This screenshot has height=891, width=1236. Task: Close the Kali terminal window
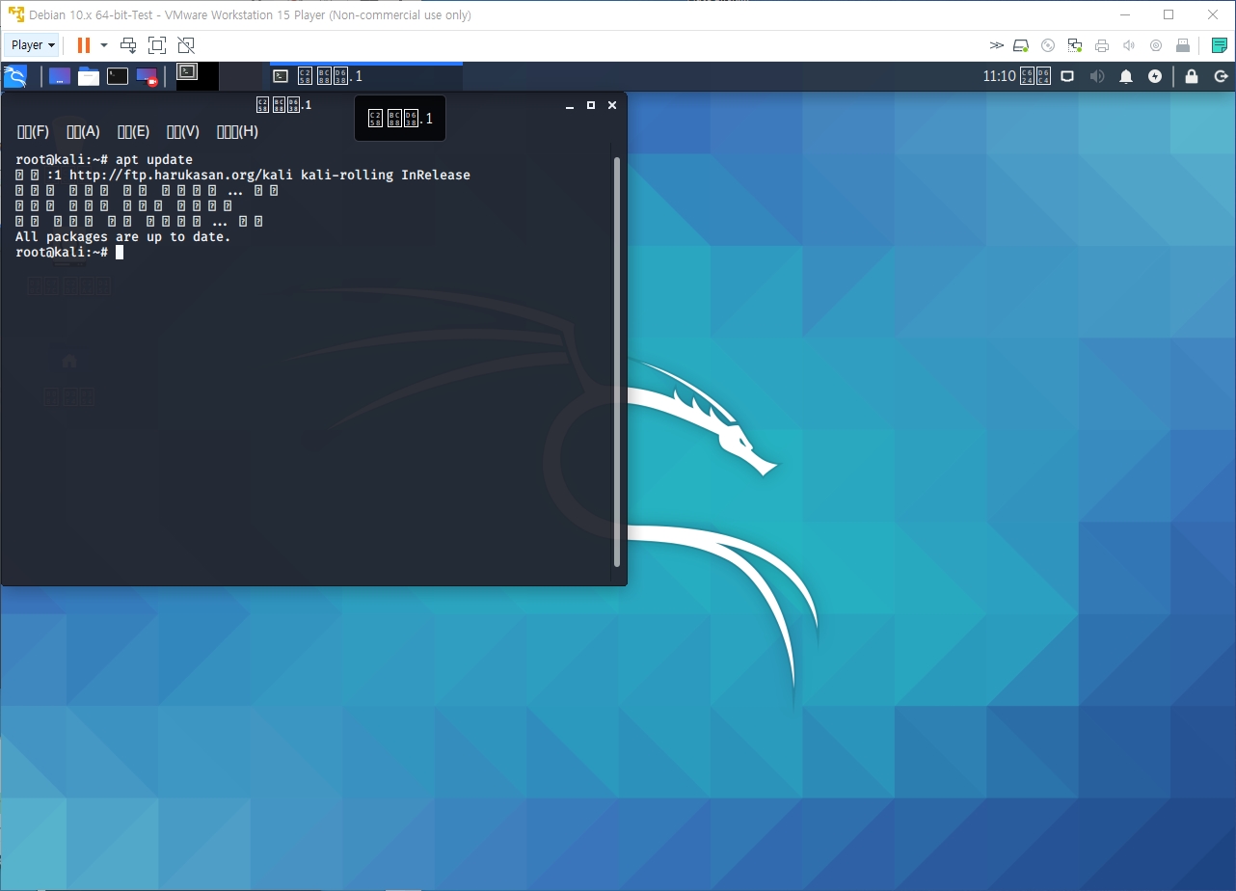(x=612, y=105)
